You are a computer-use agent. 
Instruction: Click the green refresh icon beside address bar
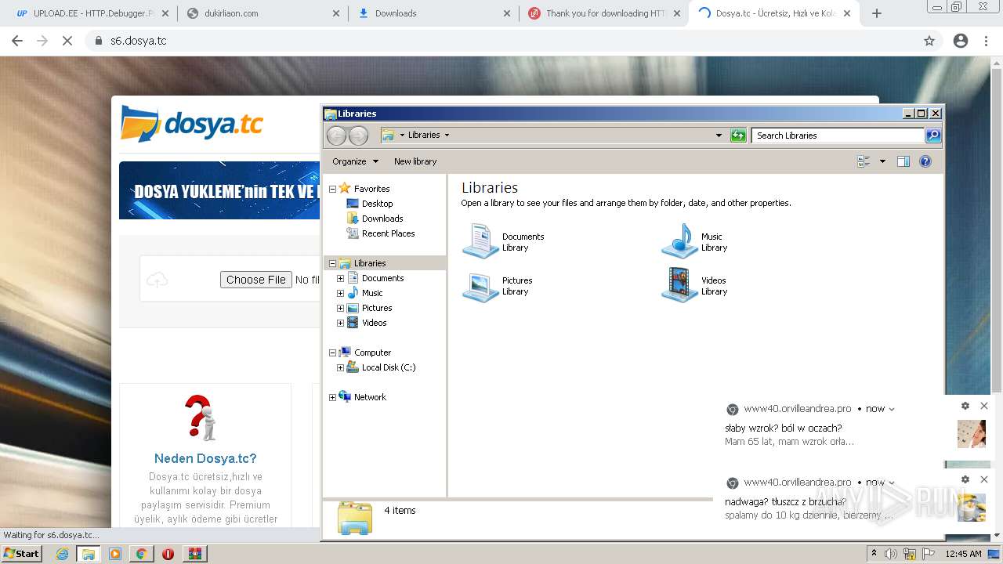[738, 136]
